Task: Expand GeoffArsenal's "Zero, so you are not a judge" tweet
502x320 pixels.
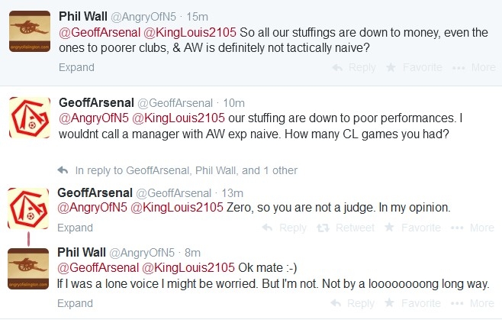Action: [76, 228]
